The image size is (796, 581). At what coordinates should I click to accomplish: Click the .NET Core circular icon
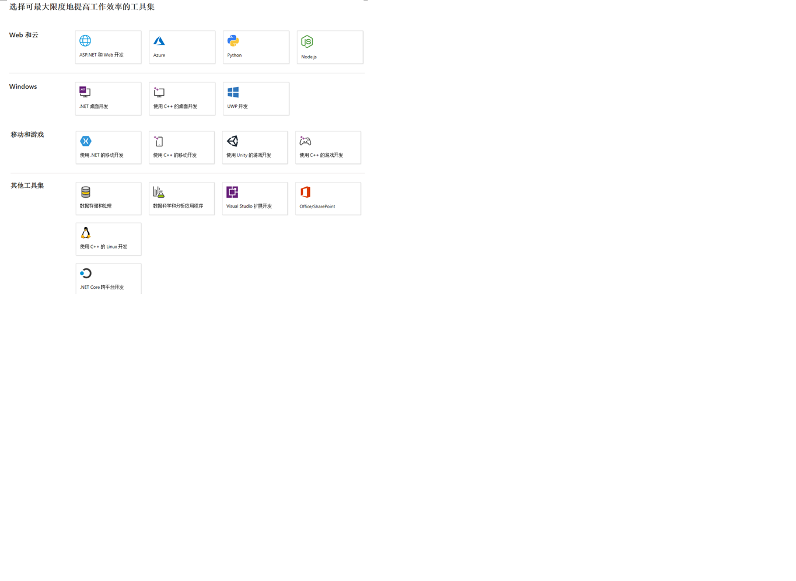[x=86, y=273]
